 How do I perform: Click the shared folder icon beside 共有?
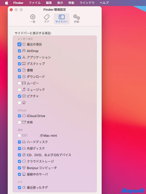(24, 122)
